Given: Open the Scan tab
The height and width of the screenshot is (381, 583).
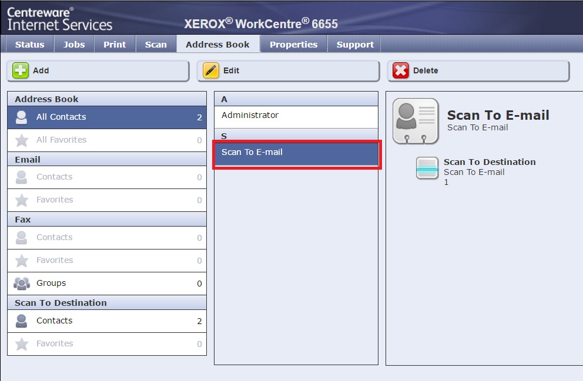Looking at the screenshot, I should pos(156,45).
